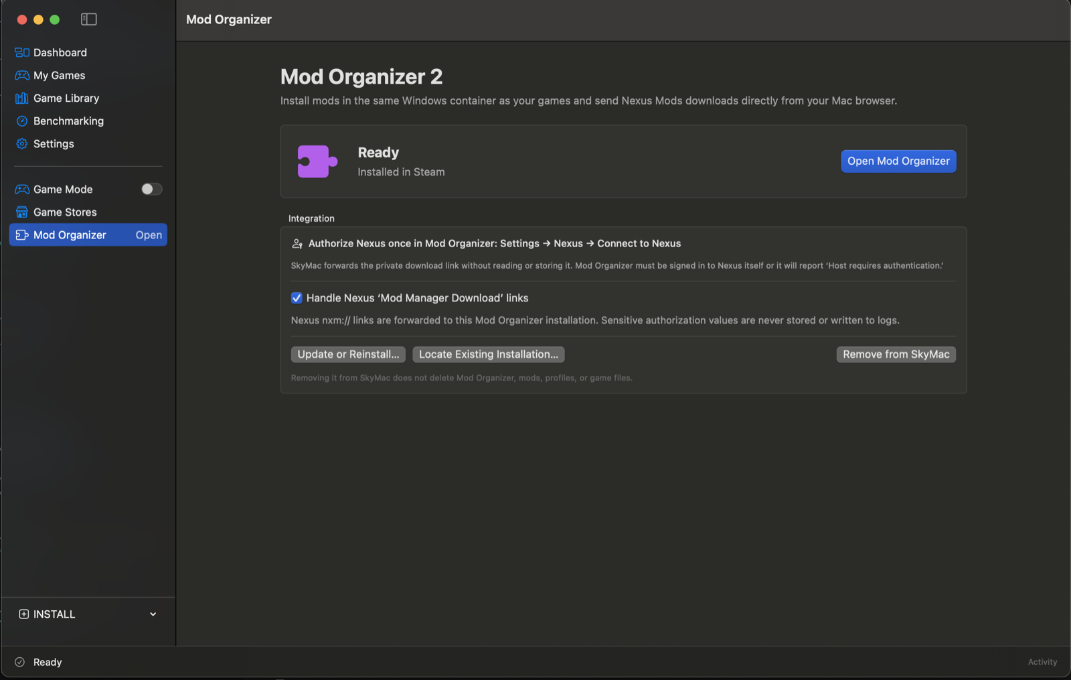Toggle the sidebar visibility icon
1071x680 pixels.
coord(89,19)
